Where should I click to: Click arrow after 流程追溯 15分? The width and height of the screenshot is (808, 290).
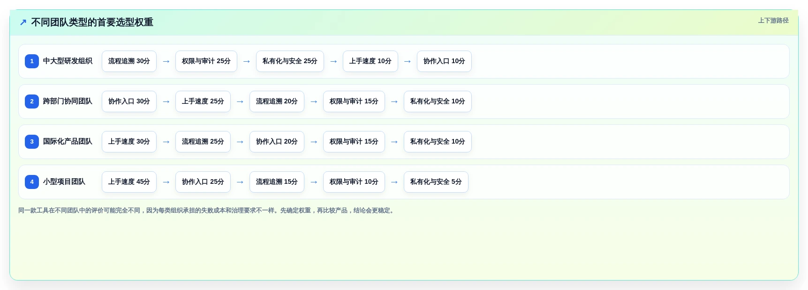(314, 182)
